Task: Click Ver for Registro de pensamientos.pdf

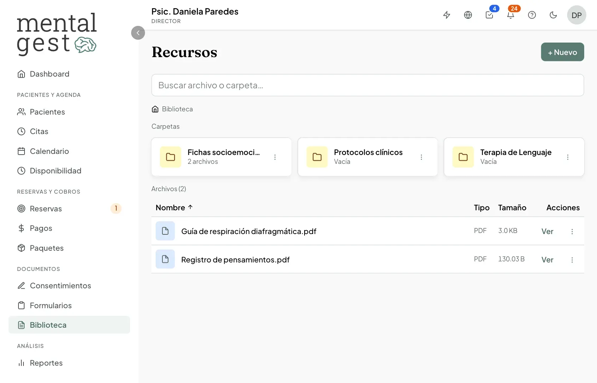Action: [547, 260]
